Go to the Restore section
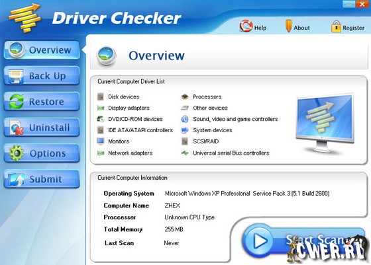 tap(42, 102)
